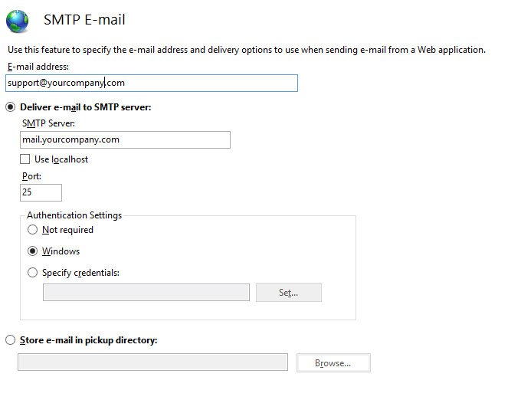Image resolution: width=521 pixels, height=400 pixels.
Task: Click the pickup directory path field
Action: tap(152, 362)
